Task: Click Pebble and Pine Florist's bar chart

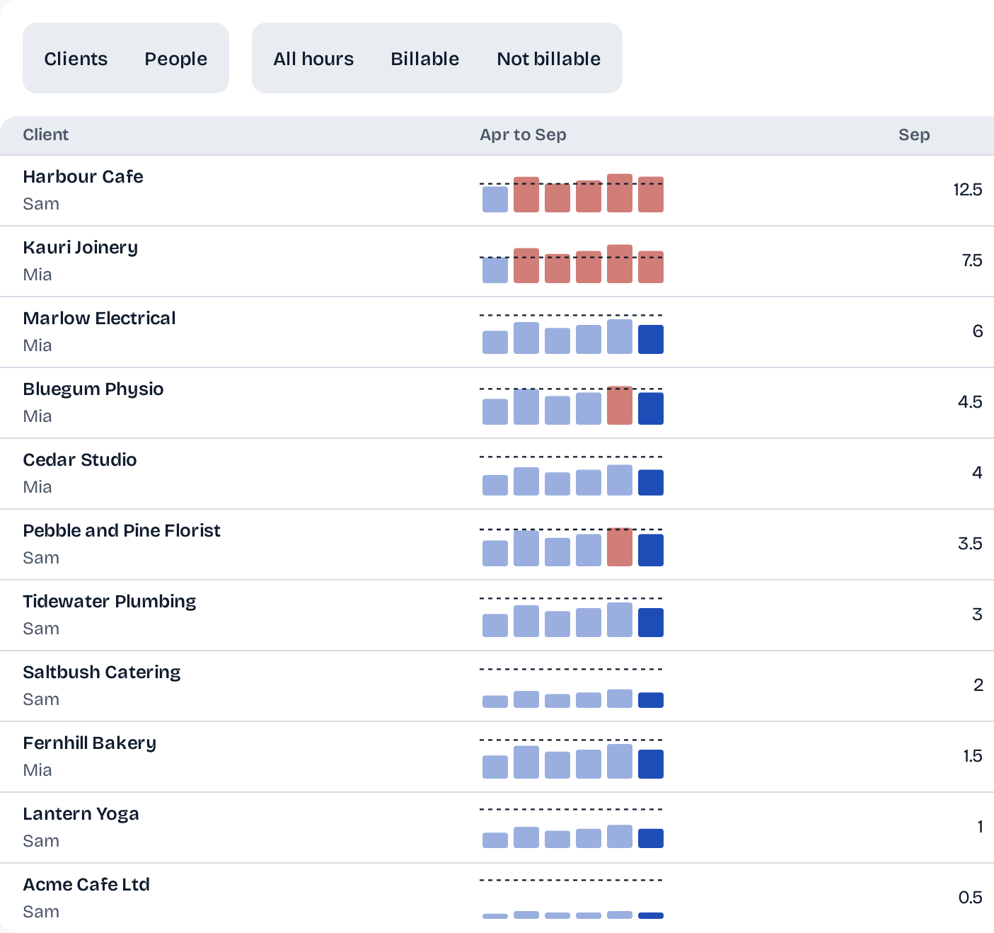Action: (572, 546)
